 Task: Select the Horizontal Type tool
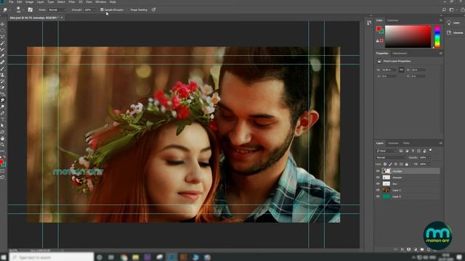pyautogui.click(x=3, y=119)
